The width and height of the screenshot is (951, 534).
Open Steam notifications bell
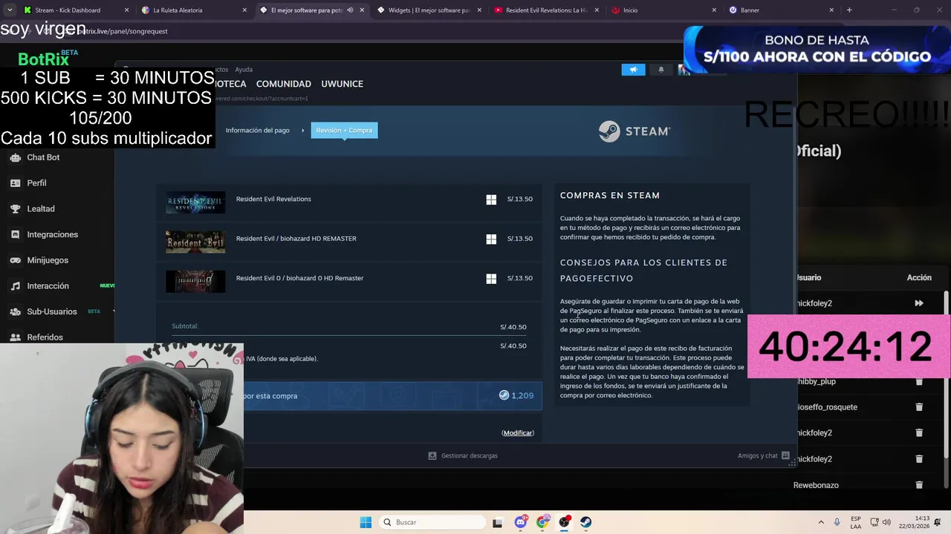(x=660, y=70)
